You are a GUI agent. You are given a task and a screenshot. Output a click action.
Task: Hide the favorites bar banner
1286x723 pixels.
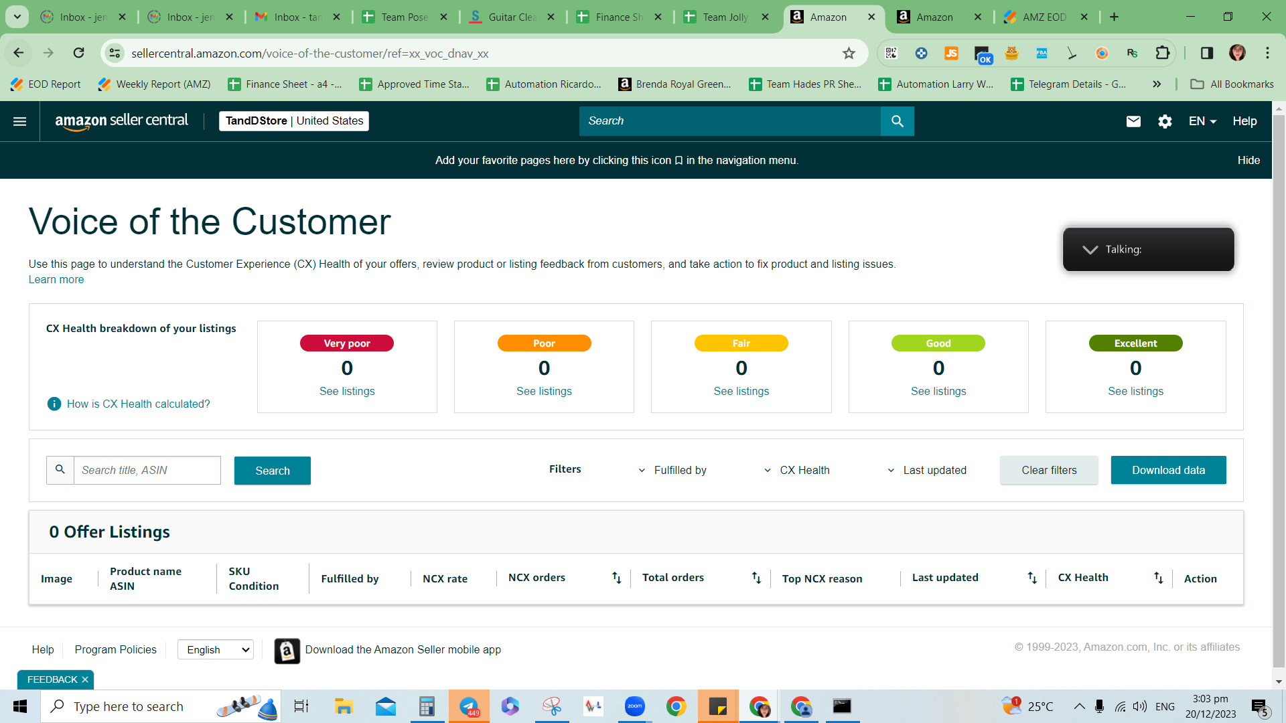click(x=1248, y=160)
